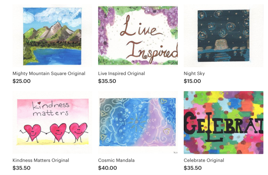Click the $15.00 price for Night Sky
The height and width of the screenshot is (175, 268).
point(192,81)
